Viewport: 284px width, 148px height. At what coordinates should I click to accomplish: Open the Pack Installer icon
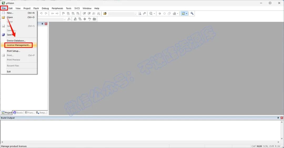[94, 19]
